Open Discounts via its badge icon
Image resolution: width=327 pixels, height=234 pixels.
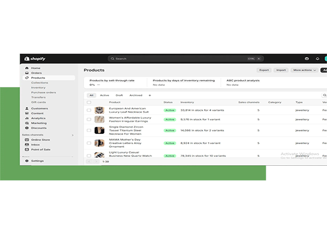(x=27, y=128)
